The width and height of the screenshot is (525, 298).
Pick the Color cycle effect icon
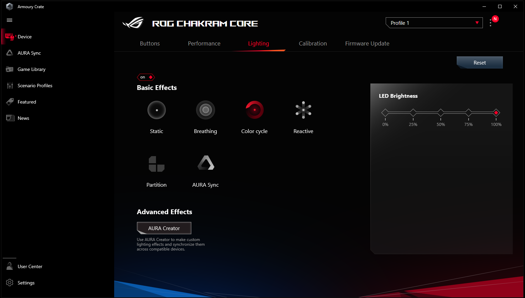tap(255, 110)
